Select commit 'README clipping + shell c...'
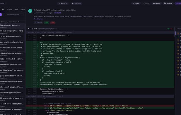 pyautogui.click(x=13, y=54)
